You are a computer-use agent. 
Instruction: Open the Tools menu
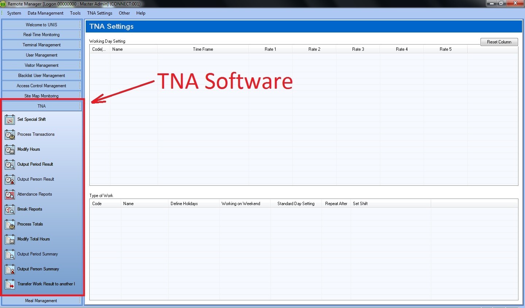pyautogui.click(x=75, y=13)
